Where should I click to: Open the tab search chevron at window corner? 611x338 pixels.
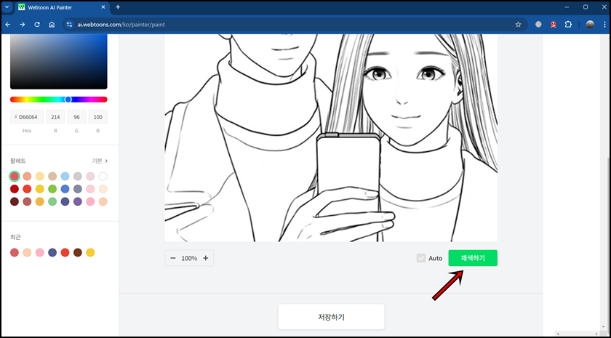pyautogui.click(x=7, y=7)
